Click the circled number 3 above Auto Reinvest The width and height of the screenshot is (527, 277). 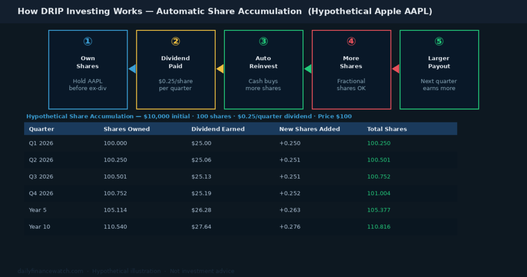pos(263,41)
